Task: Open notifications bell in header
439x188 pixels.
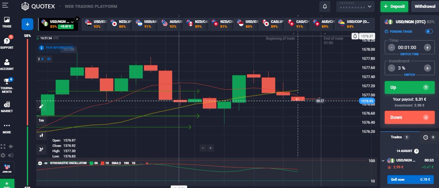Action: coord(324,6)
